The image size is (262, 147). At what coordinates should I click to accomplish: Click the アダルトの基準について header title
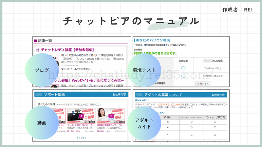(x=163, y=95)
